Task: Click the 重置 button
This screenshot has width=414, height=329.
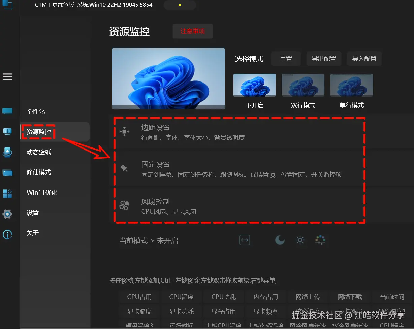Action: [x=286, y=59]
